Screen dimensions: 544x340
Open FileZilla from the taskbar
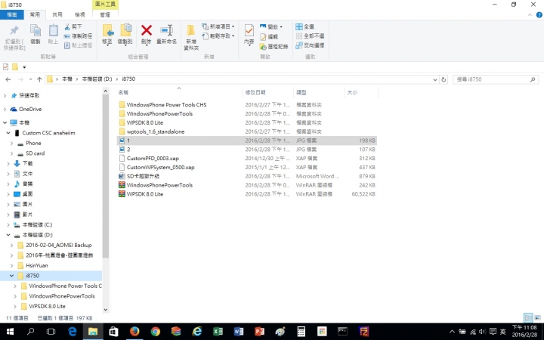[363, 332]
